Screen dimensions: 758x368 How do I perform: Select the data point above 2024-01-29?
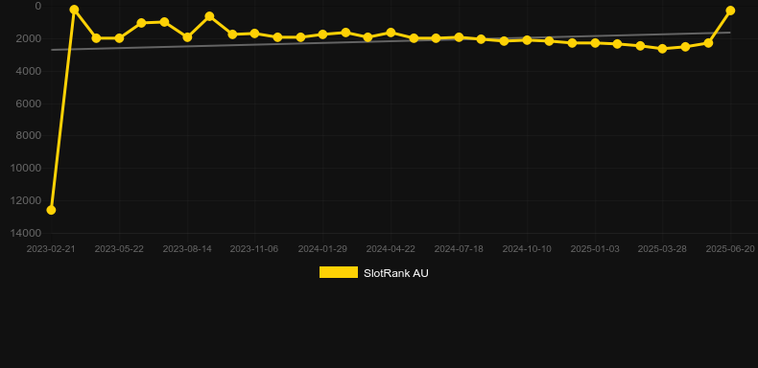[x=323, y=34]
